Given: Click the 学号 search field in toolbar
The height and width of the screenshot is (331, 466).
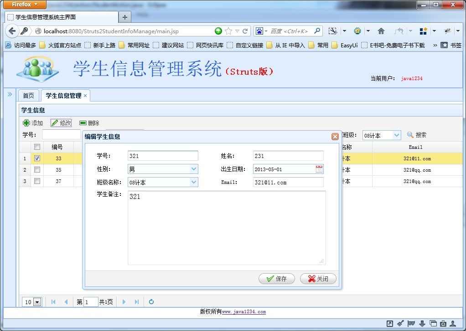Looking at the screenshot, I should pyautogui.click(x=61, y=135).
